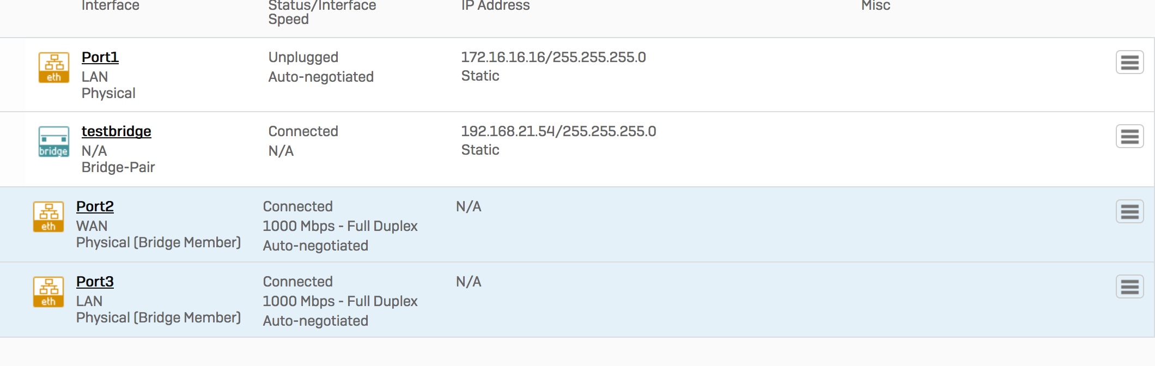Click the Port3 eth icon
Screen dimensions: 1155x366
point(48,292)
